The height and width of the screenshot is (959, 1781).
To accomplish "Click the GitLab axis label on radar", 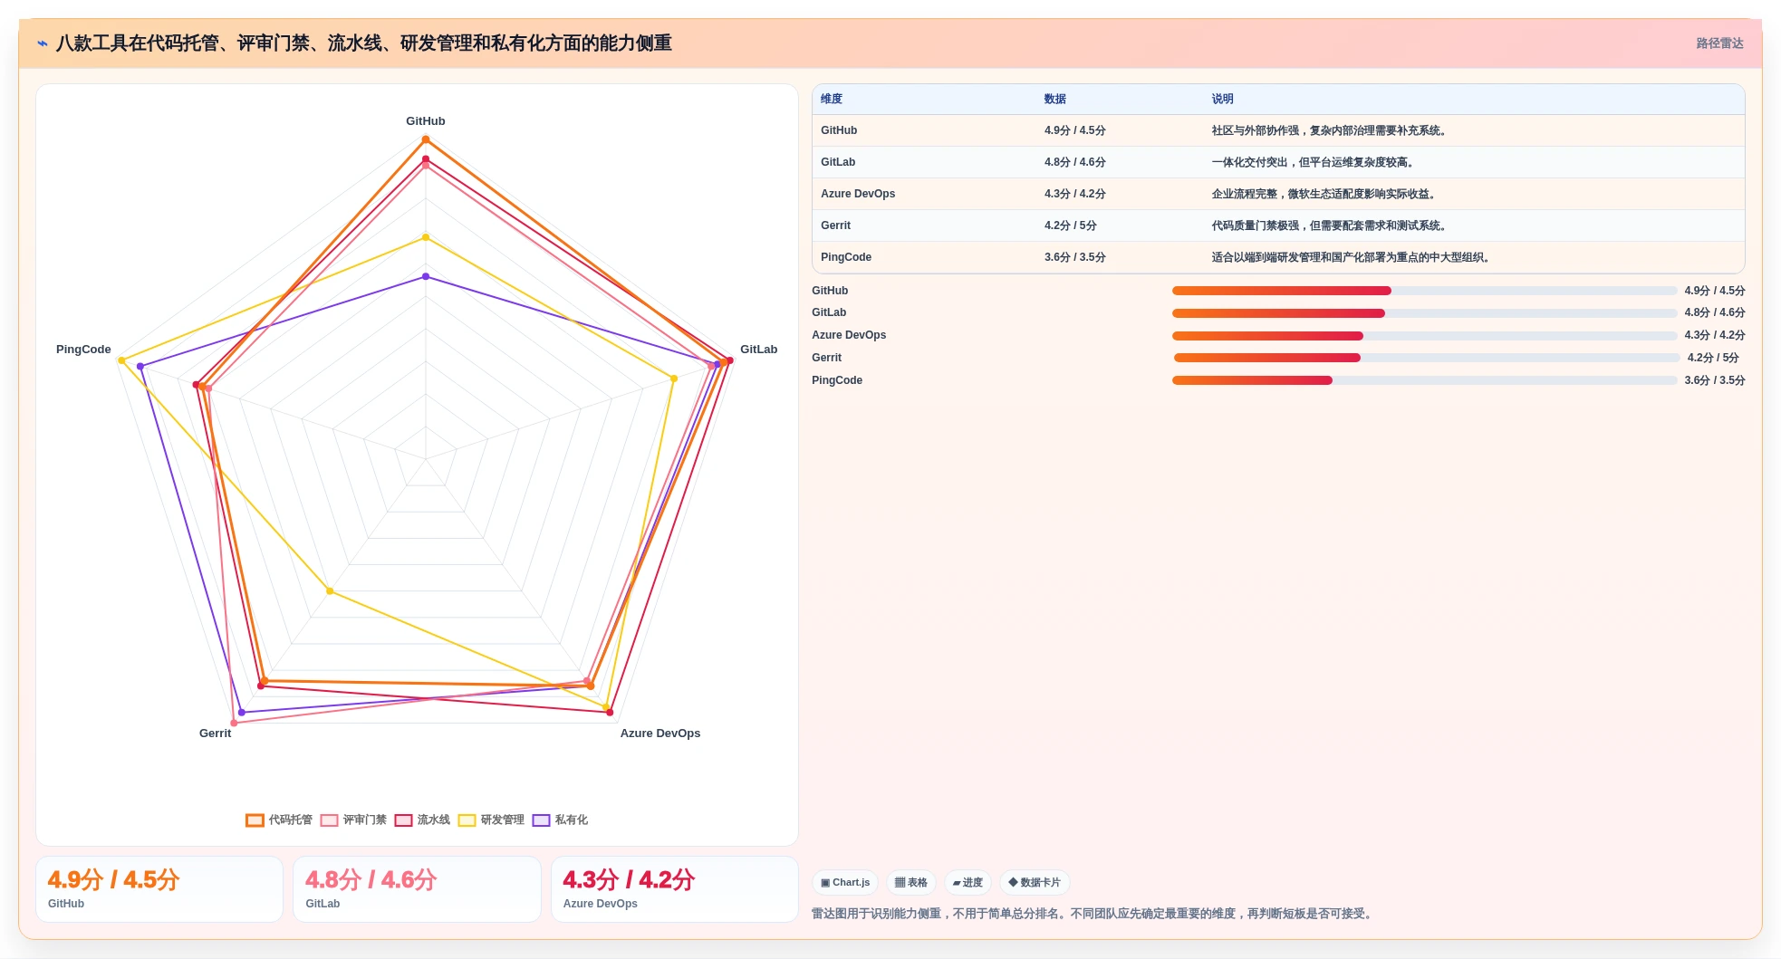I will tap(759, 350).
